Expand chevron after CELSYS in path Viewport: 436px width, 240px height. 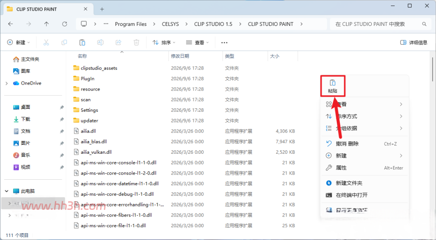pyautogui.click(x=186, y=24)
